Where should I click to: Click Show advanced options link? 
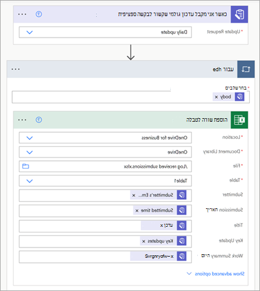coord(220,274)
